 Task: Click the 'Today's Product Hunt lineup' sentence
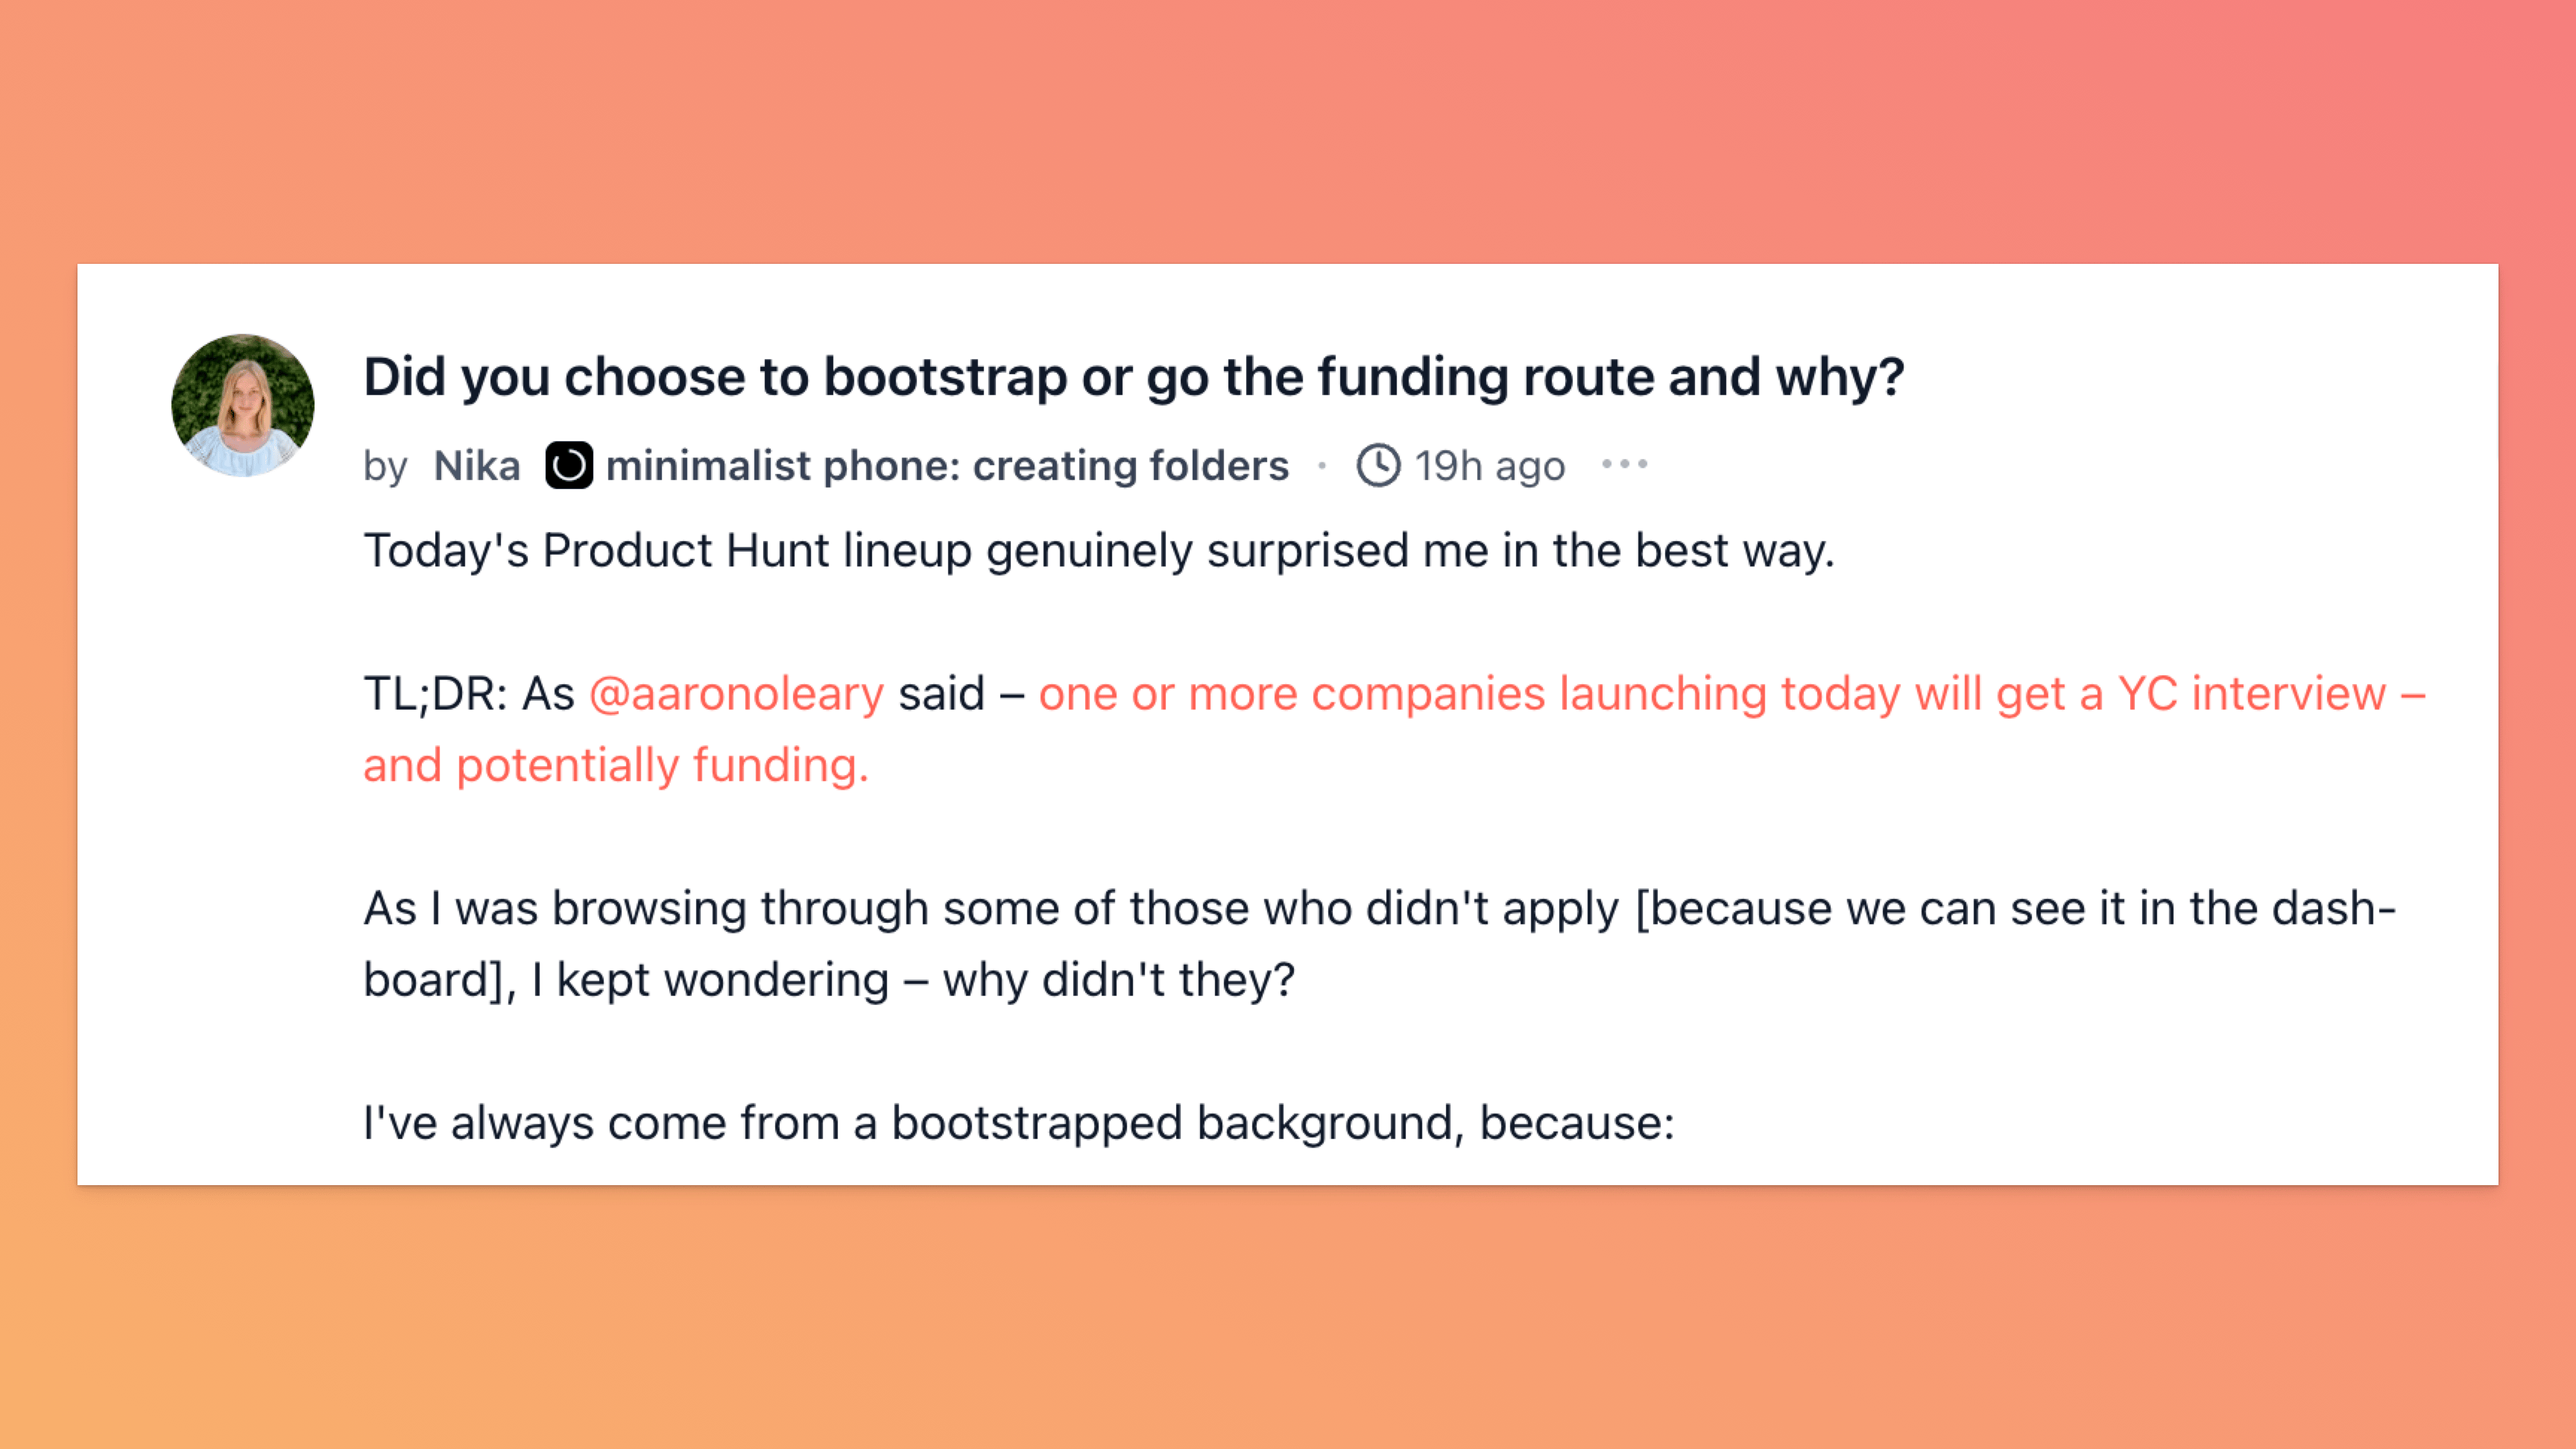click(x=1099, y=551)
